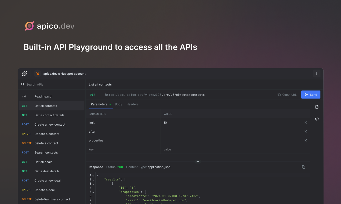The image size is (341, 204).
Task: Select Get a deal details endpoint
Action: tap(52, 171)
